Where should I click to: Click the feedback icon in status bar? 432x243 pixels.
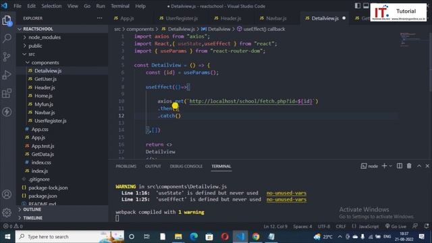pos(415,226)
